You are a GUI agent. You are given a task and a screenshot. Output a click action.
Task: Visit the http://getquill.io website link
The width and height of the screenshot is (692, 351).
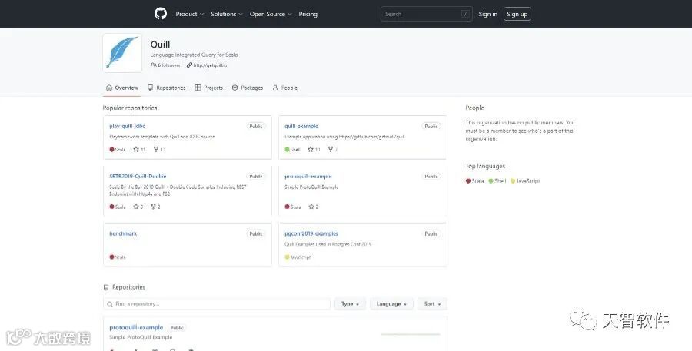[x=207, y=65]
